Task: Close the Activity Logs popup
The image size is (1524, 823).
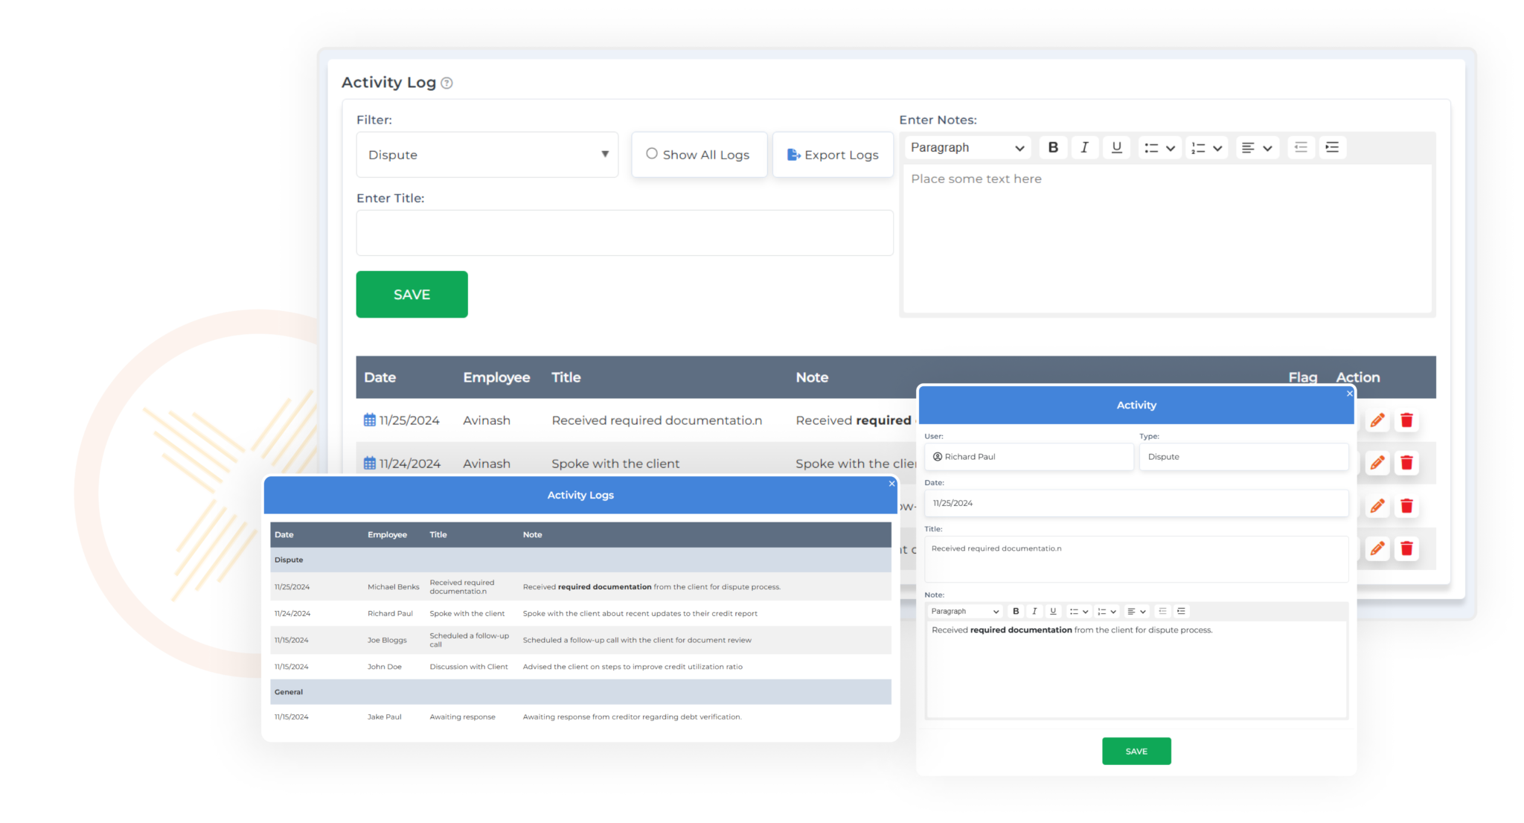Action: pos(891,483)
